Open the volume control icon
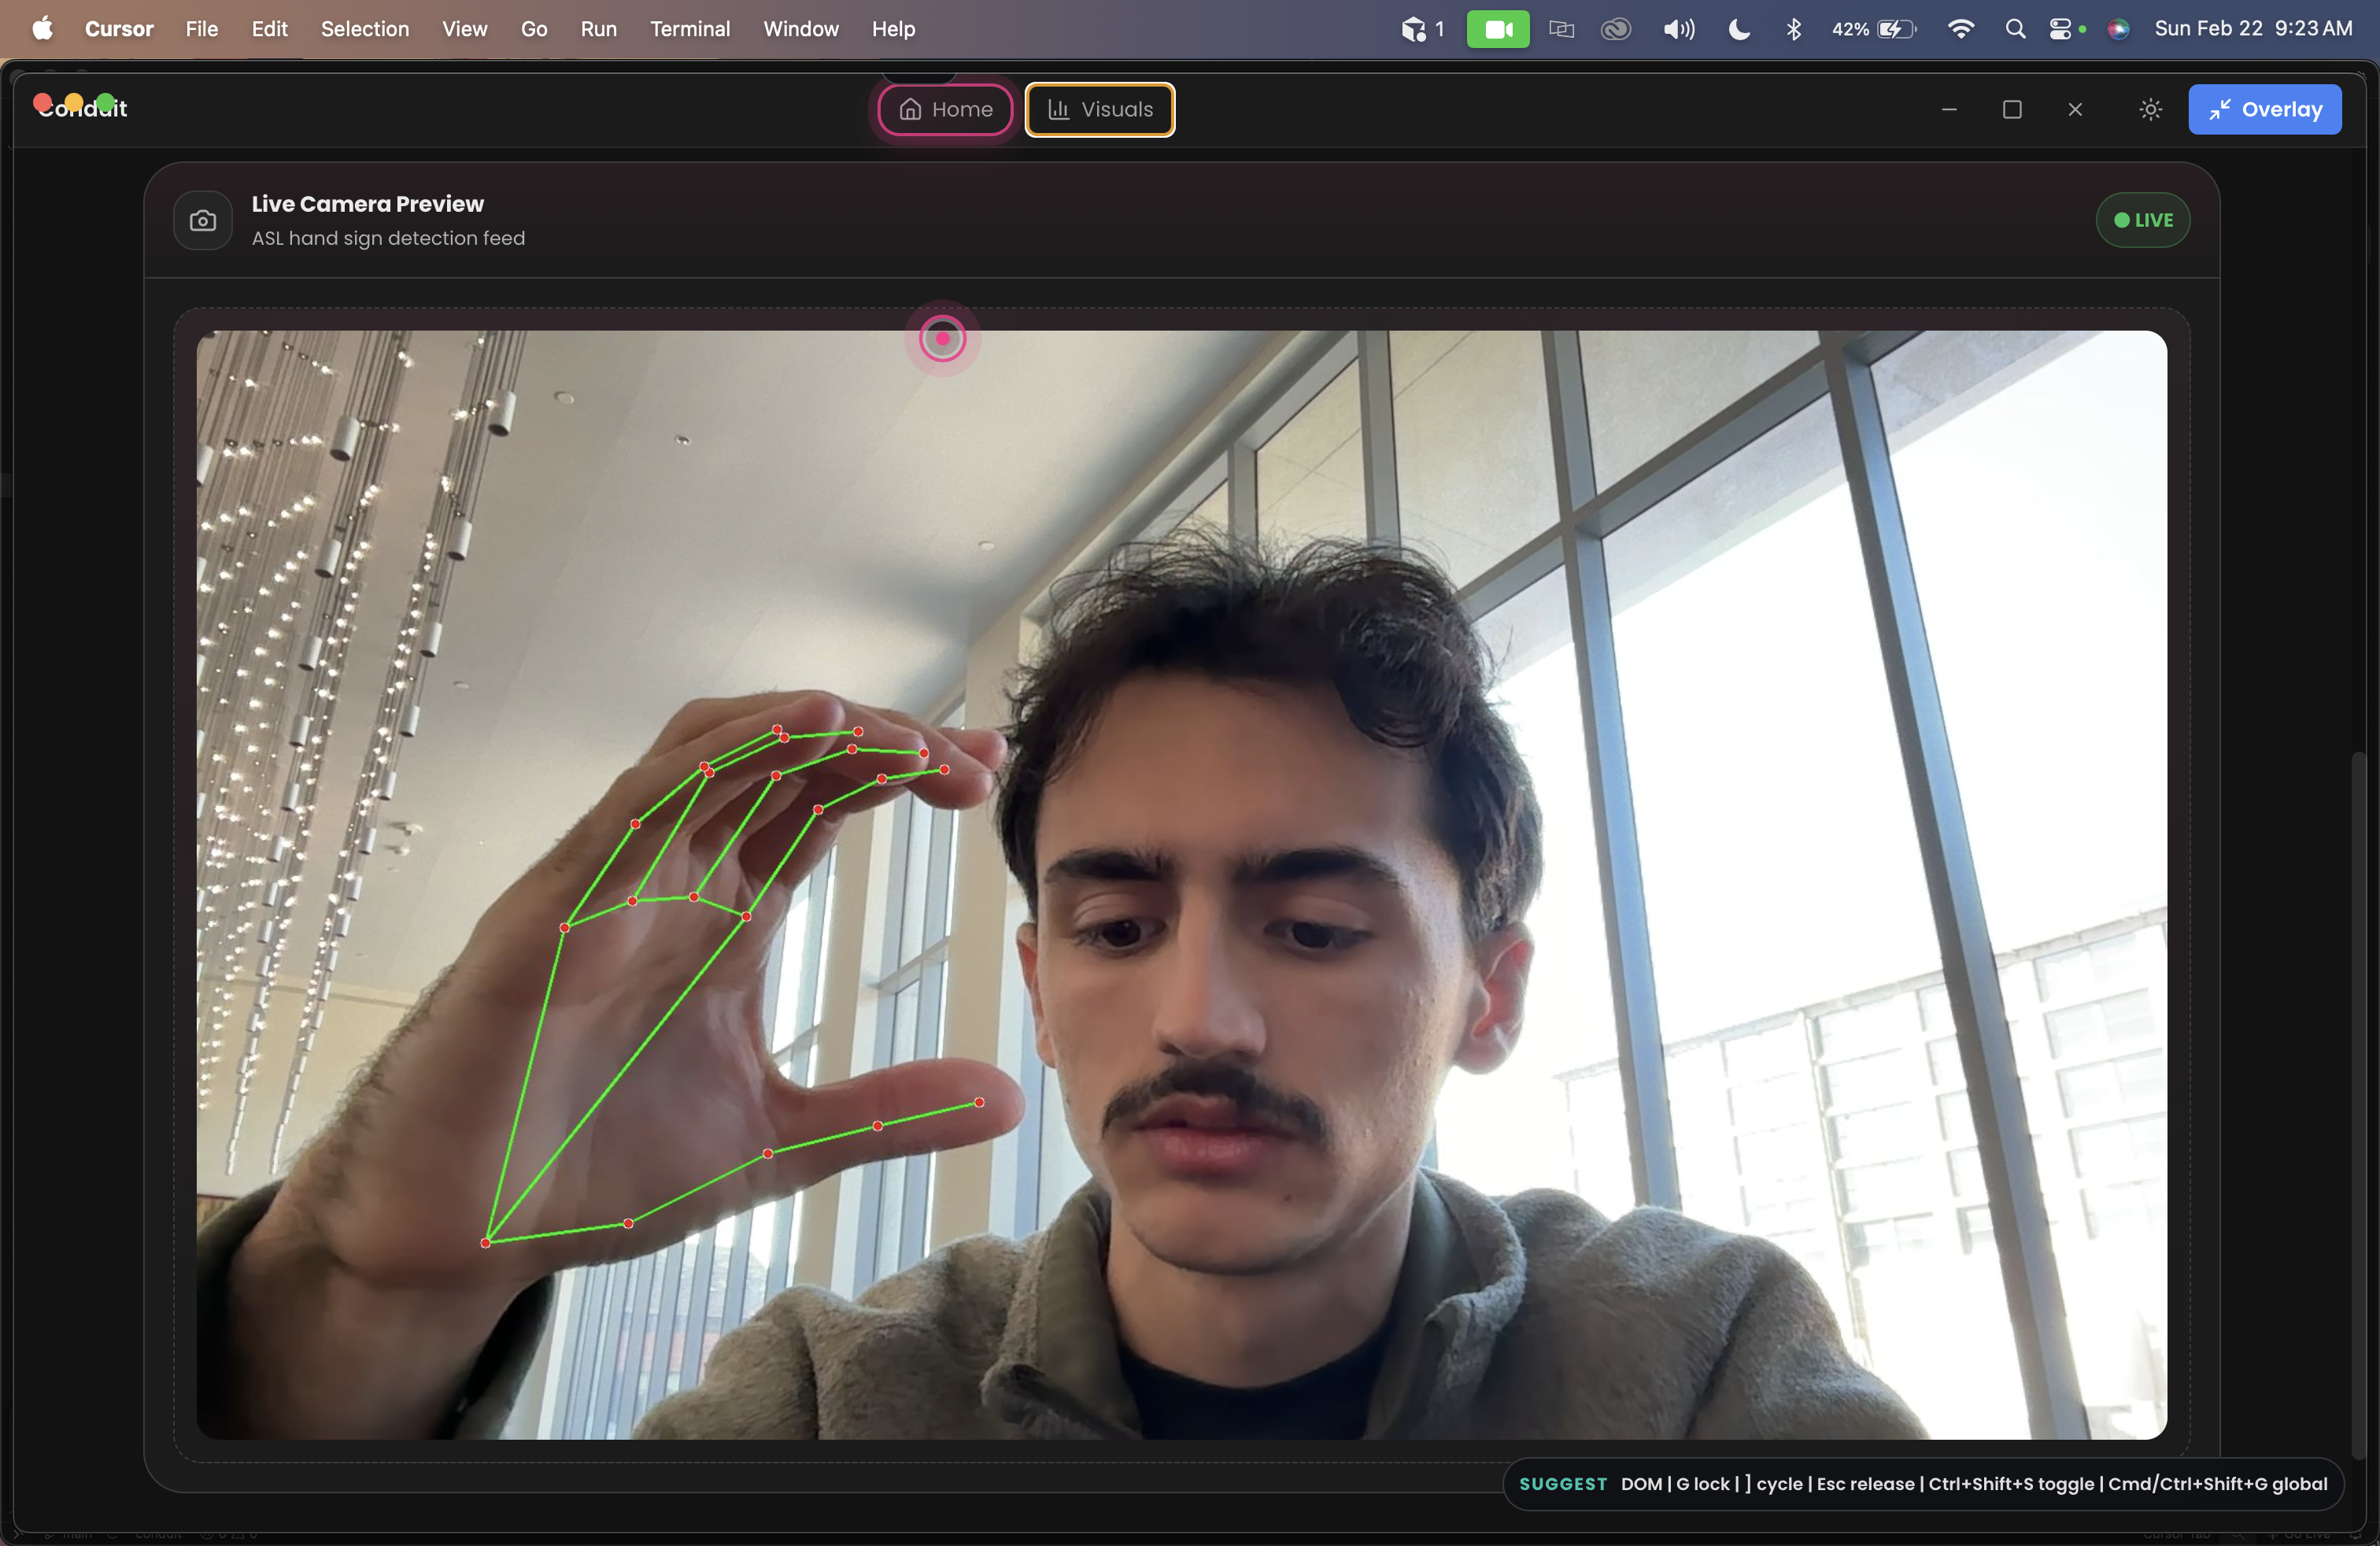The image size is (2380, 1546). tap(1678, 29)
